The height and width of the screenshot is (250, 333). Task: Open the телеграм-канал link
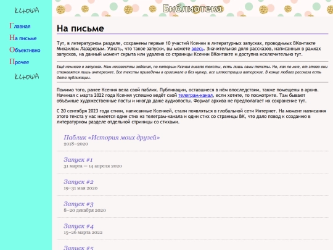click(195, 95)
